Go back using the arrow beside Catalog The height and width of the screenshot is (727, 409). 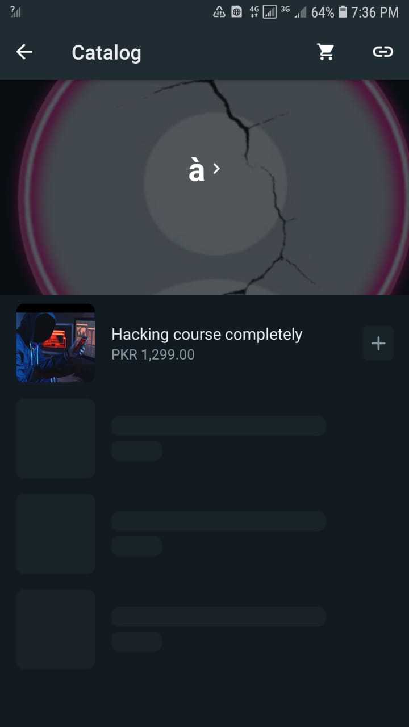click(24, 52)
